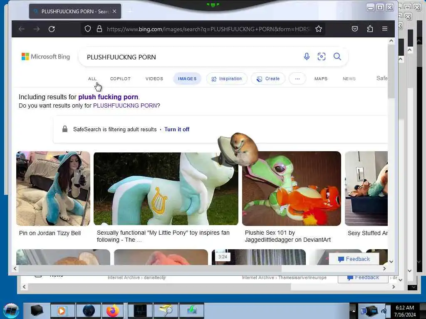
Task: Click the volume speaker tray icon
Action: click(384, 311)
